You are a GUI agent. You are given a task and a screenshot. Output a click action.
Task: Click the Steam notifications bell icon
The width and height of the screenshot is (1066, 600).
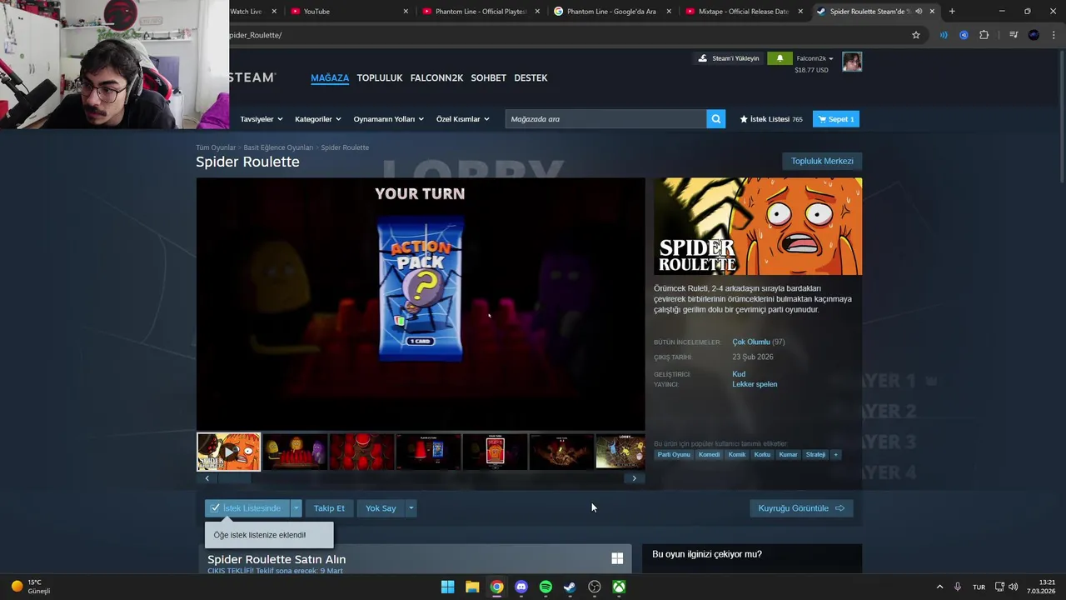click(x=780, y=58)
